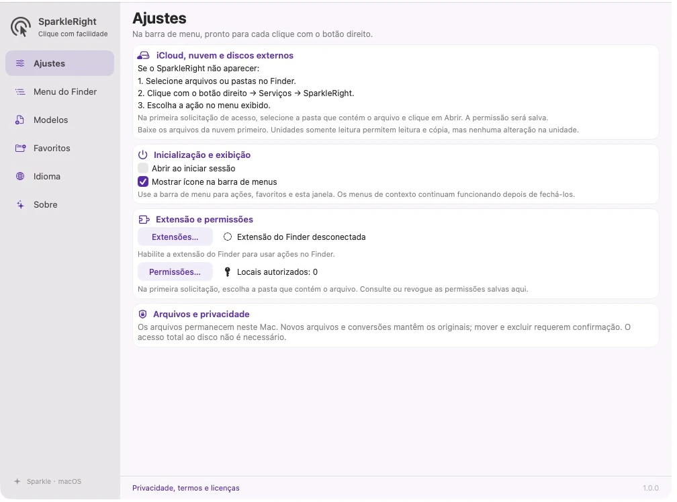Click the status circle before Extensão do Finder desconectada

pos(228,237)
